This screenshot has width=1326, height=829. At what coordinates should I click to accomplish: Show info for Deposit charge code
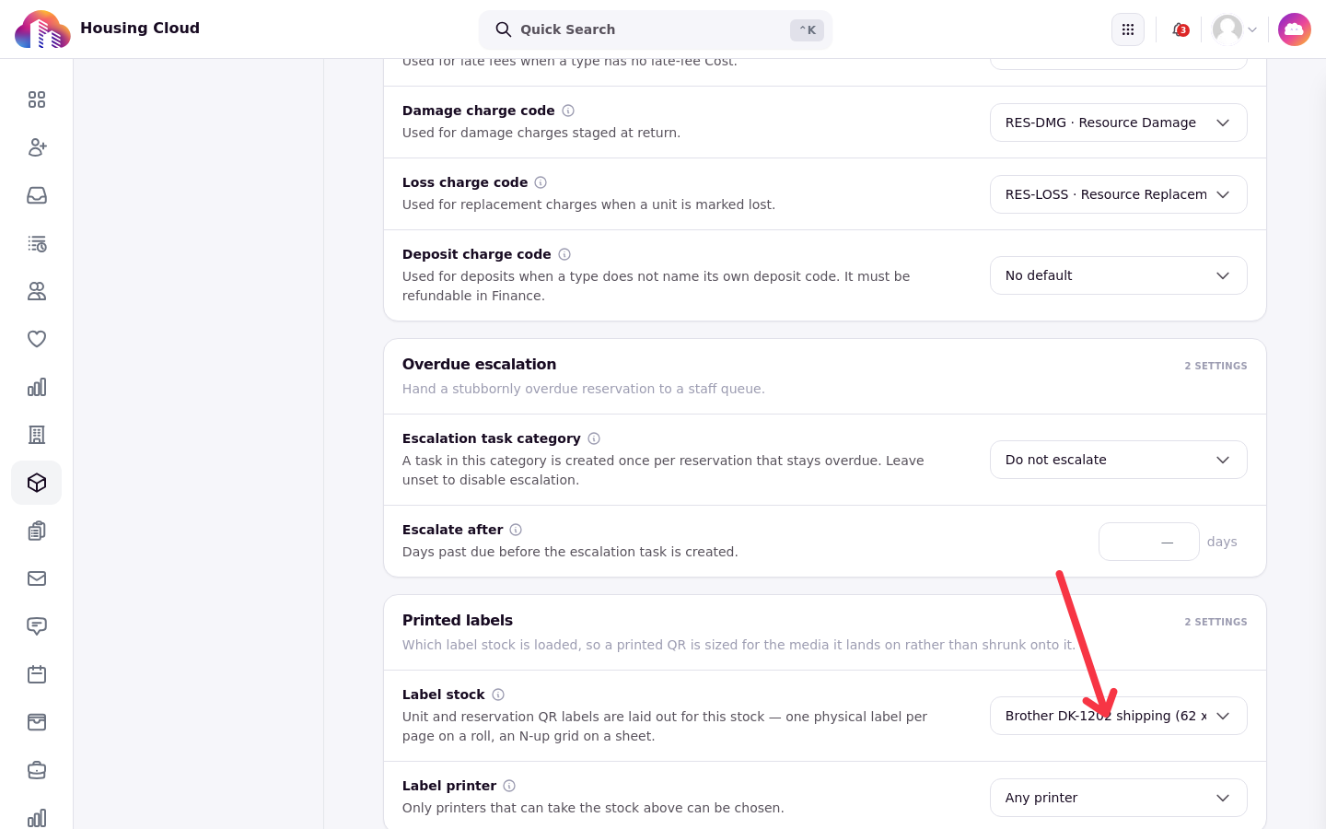564,254
